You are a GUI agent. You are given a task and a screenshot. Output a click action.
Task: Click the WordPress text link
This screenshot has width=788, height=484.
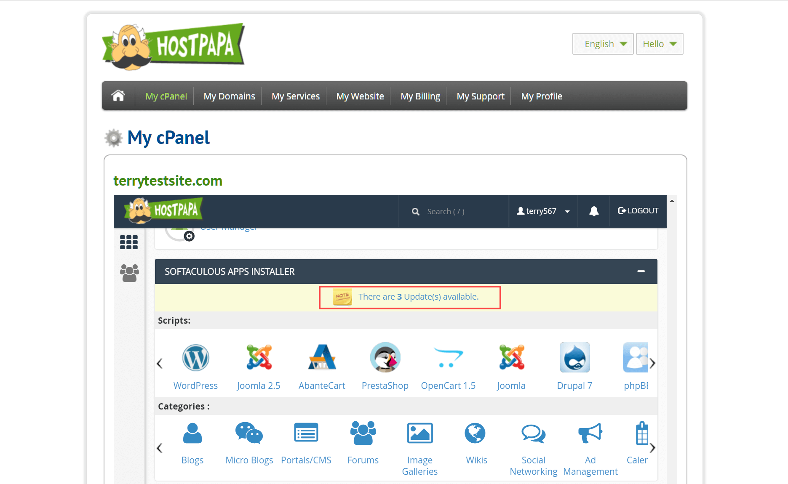[x=195, y=386]
